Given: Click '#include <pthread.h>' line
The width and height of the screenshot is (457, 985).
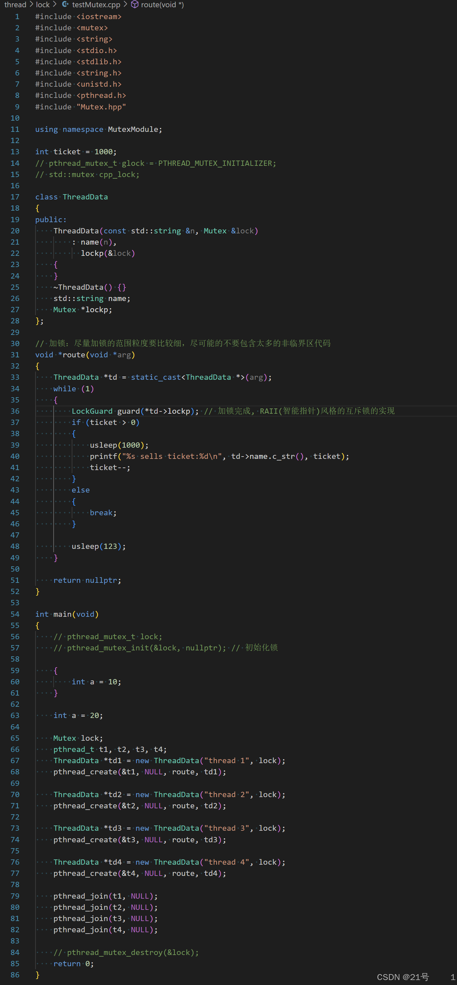Looking at the screenshot, I should 81,95.
